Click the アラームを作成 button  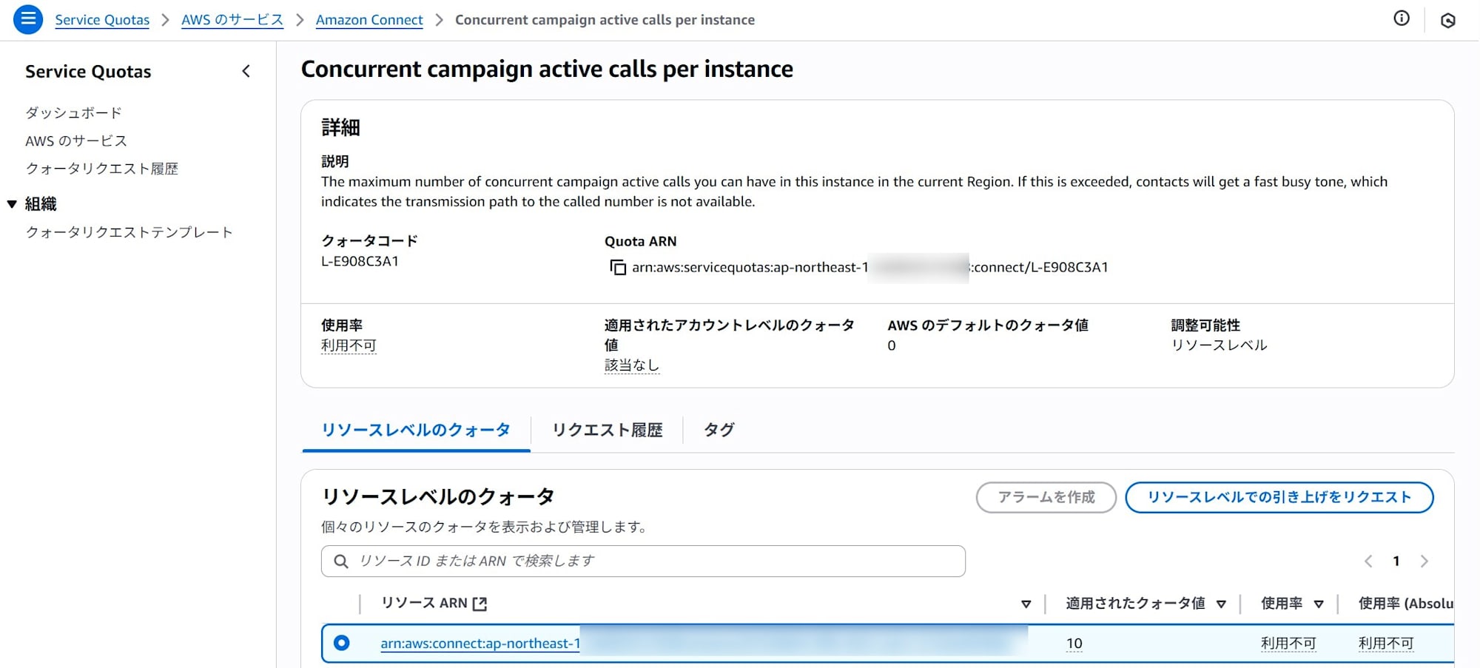[x=1046, y=497]
